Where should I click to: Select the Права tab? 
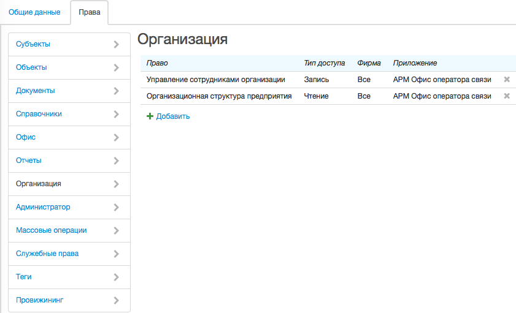pos(90,12)
